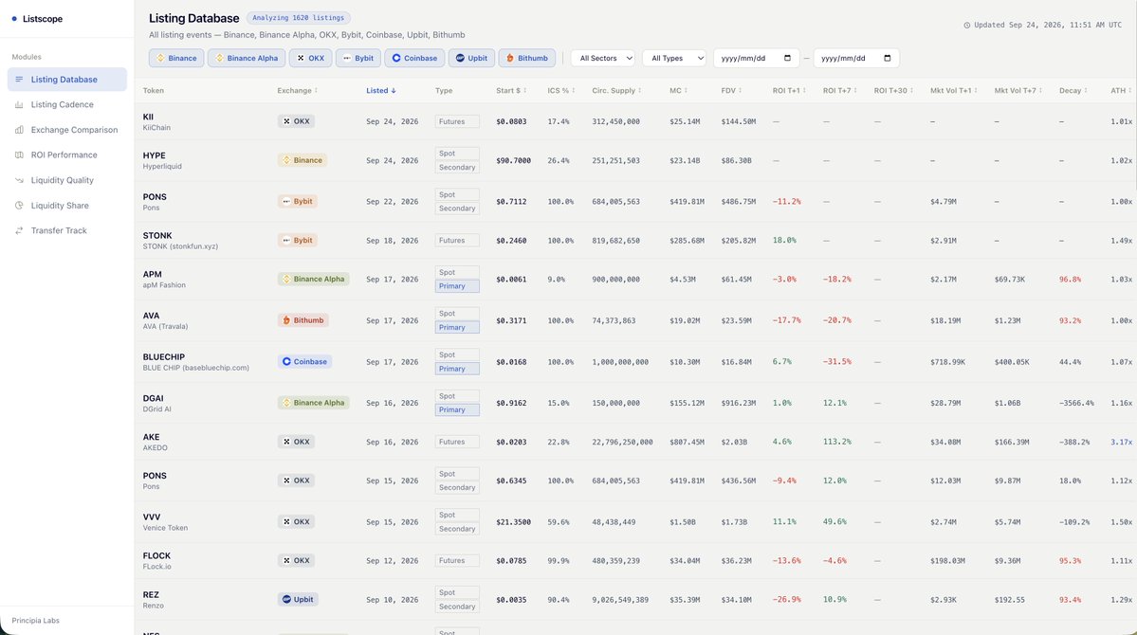Click the clock icon beside Updated timestamp
This screenshot has width=1137, height=635.
click(x=966, y=25)
